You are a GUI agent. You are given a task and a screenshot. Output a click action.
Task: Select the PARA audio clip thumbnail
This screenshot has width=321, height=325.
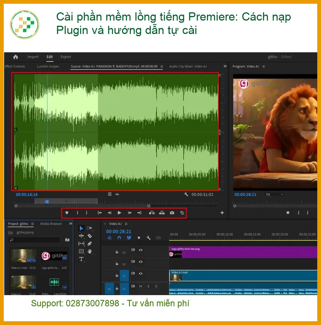click(x=54, y=282)
